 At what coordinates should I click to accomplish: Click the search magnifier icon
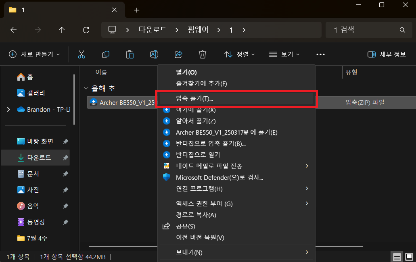coord(402,30)
